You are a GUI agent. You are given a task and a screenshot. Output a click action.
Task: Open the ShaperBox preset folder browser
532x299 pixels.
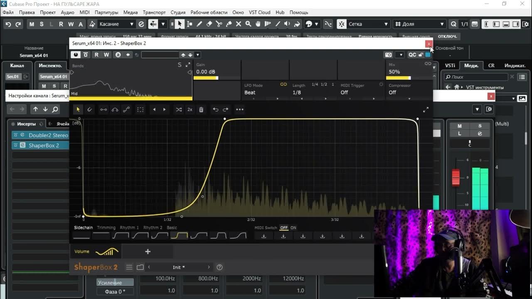pos(140,267)
